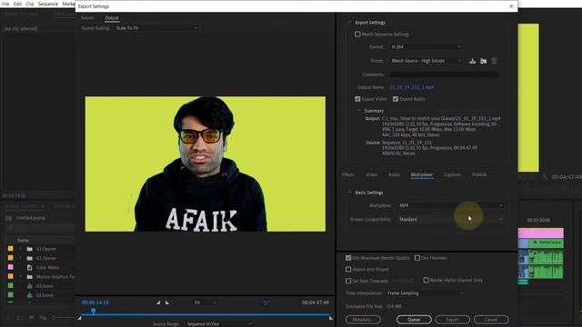
Task: Switch to the Source tab
Action: coord(87,18)
